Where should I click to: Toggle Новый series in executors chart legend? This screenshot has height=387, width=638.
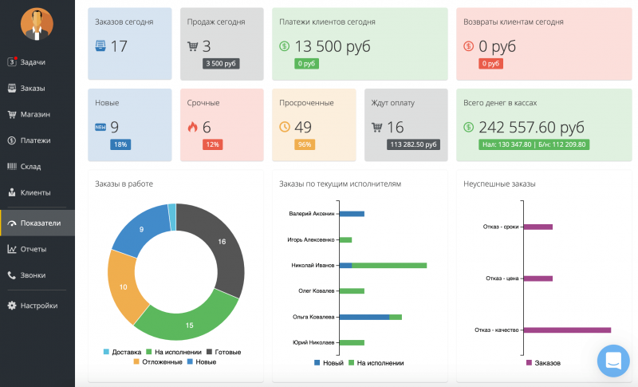[x=328, y=363]
